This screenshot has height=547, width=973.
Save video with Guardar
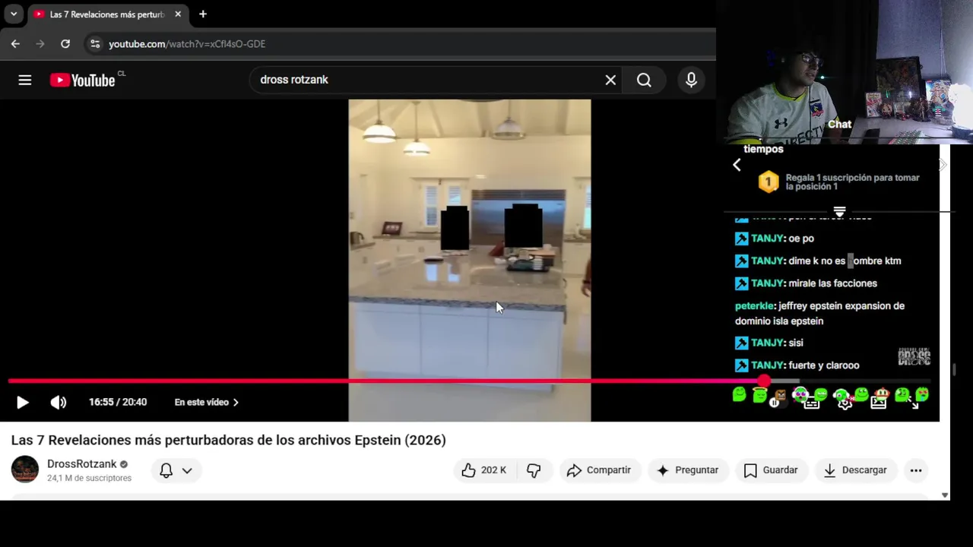click(771, 470)
